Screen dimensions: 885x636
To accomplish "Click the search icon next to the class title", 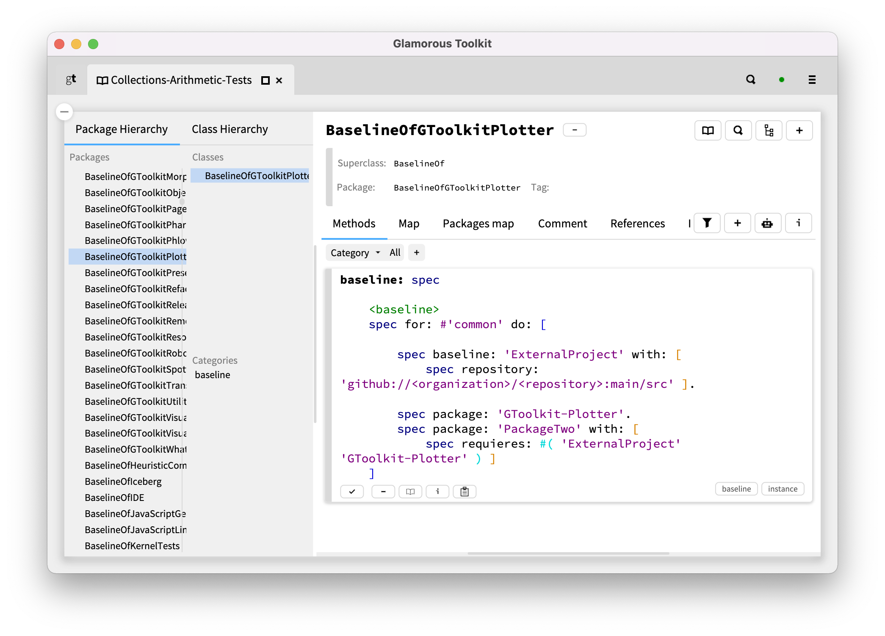I will point(738,130).
